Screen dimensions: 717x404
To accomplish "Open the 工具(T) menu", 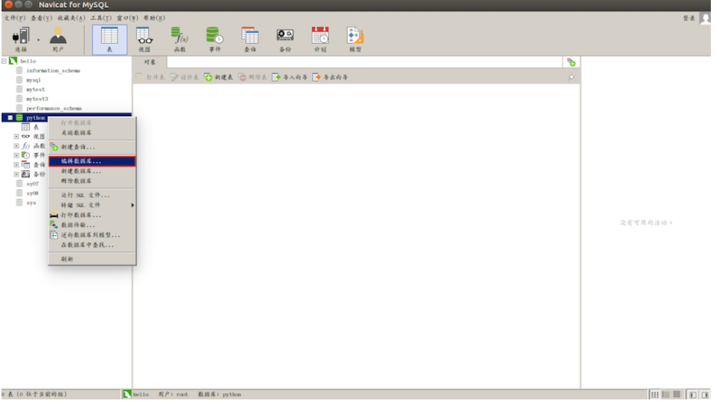I will (101, 18).
